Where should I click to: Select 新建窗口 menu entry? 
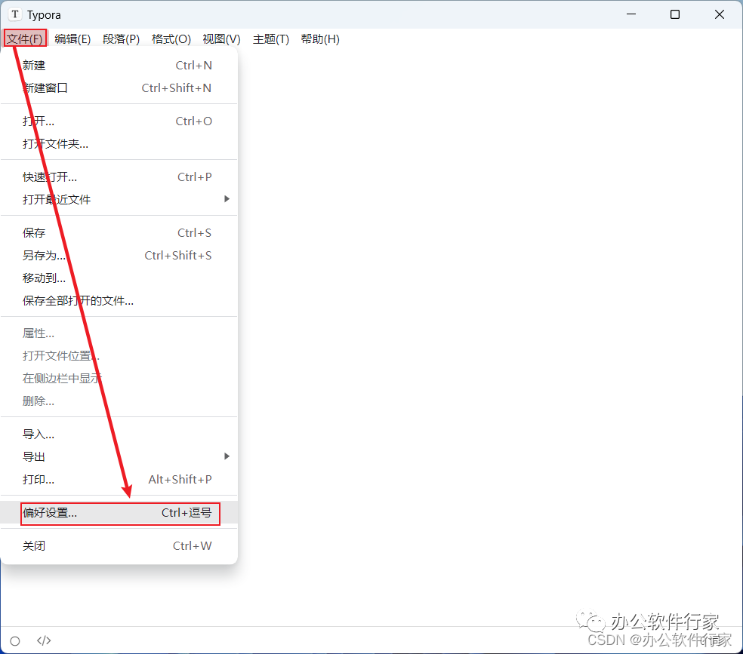click(119, 88)
